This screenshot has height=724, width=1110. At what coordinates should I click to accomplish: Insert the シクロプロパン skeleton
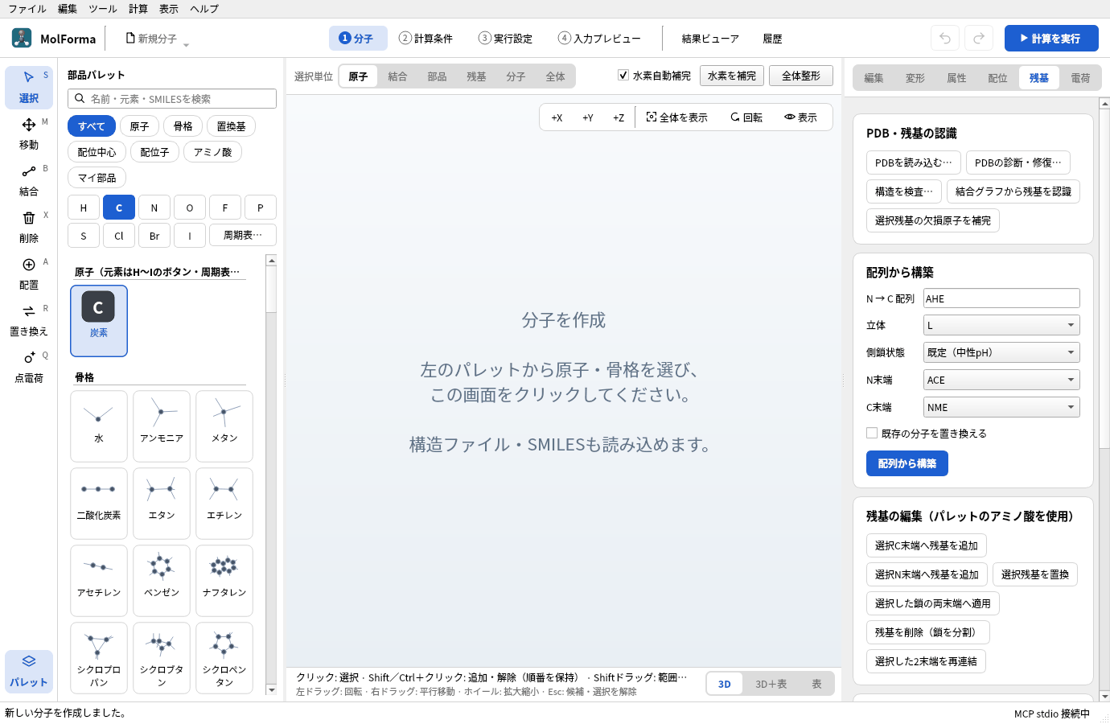(x=99, y=657)
